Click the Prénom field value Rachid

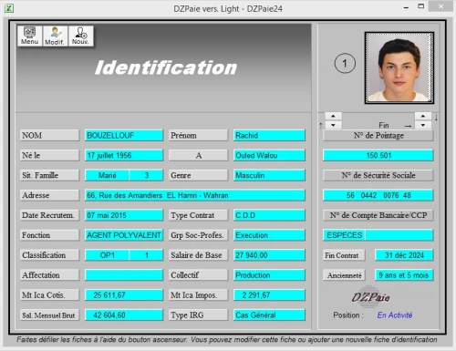pos(269,135)
